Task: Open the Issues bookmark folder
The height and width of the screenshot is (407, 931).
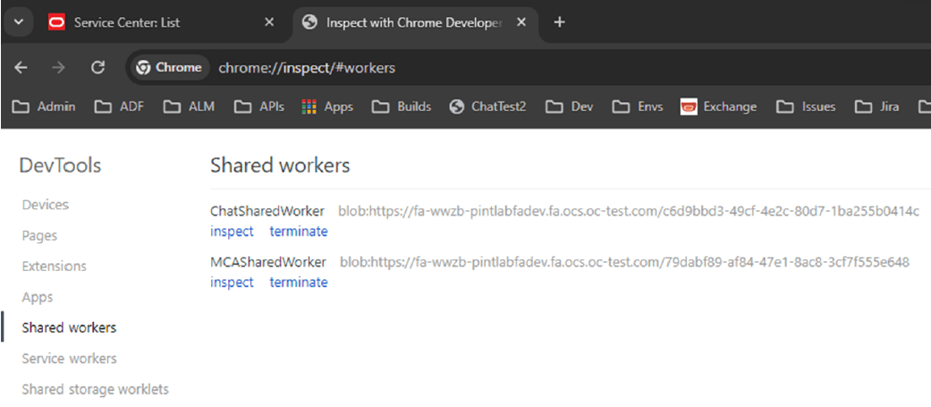Action: pyautogui.click(x=807, y=107)
